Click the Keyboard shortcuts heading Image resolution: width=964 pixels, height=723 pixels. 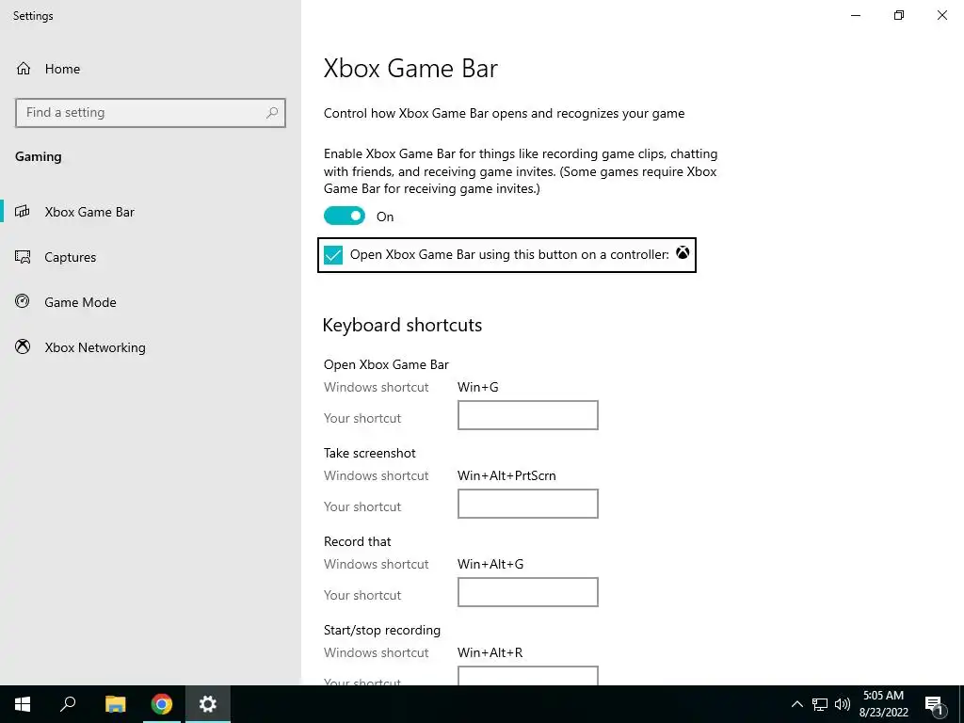(402, 325)
